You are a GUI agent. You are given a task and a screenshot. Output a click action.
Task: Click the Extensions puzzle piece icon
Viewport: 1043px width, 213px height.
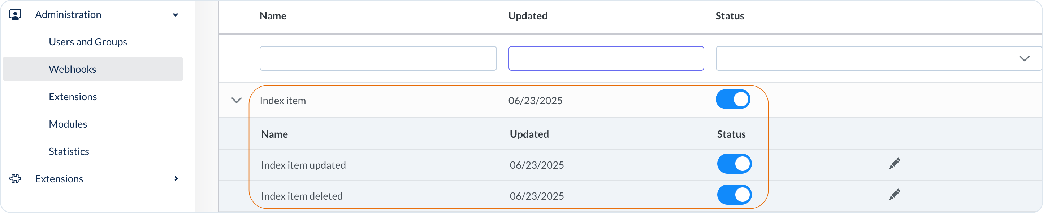pyautogui.click(x=15, y=179)
